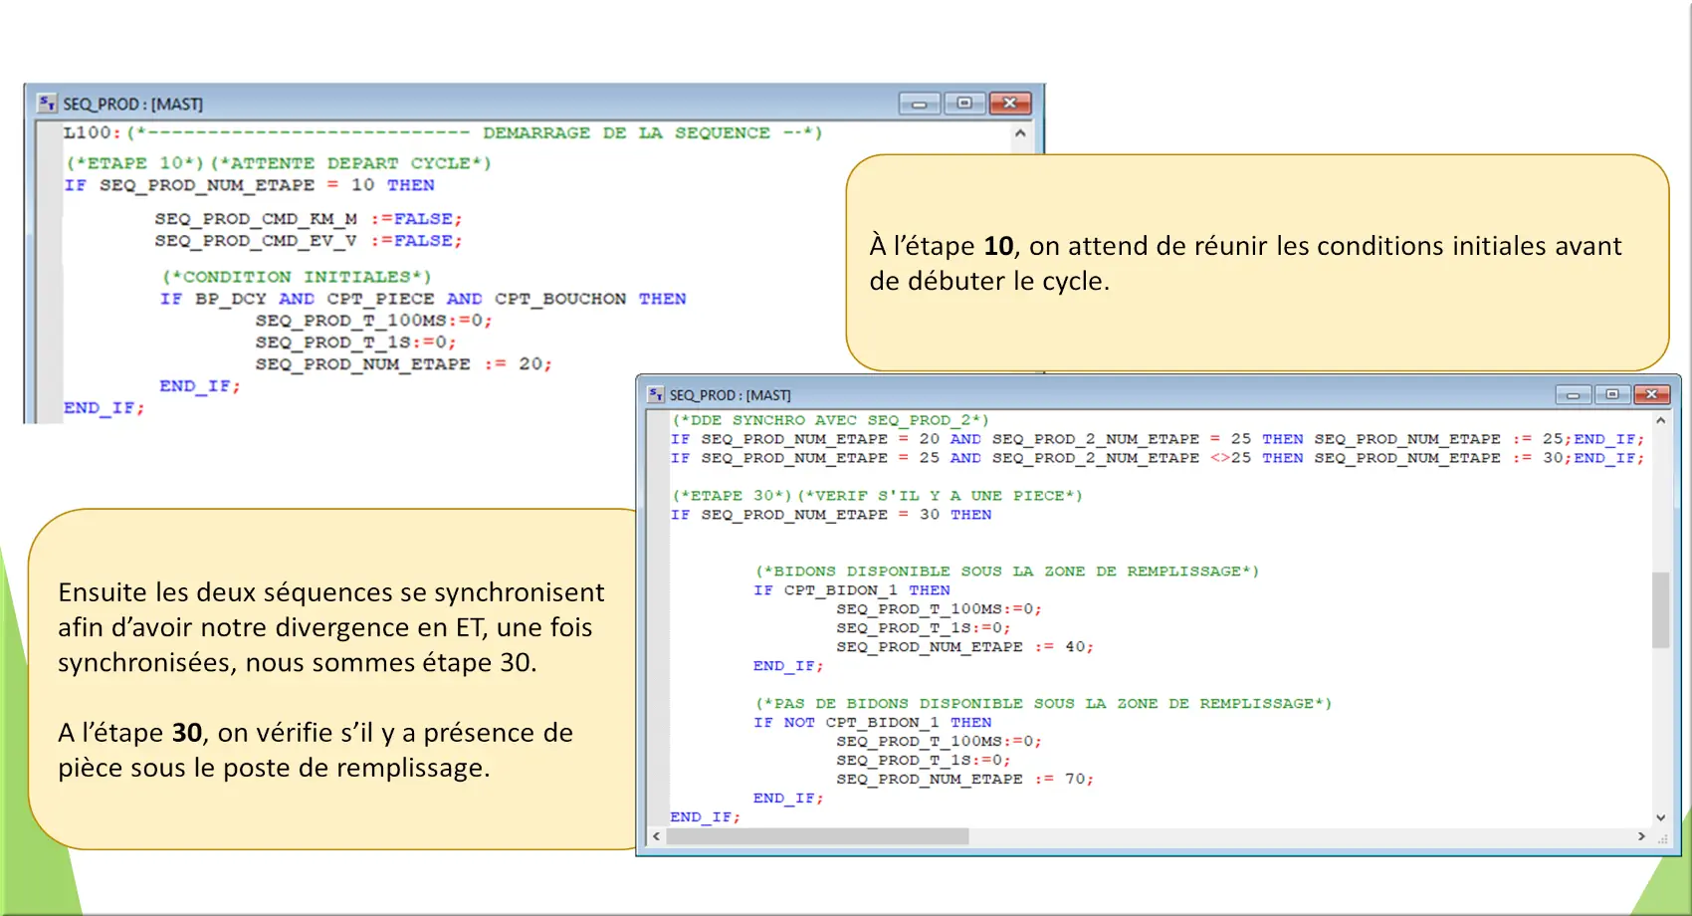Click line 'SEQ_PROD_NUM_ETAPE := 40;'
Screen dimensions: 1692x916
(964, 647)
